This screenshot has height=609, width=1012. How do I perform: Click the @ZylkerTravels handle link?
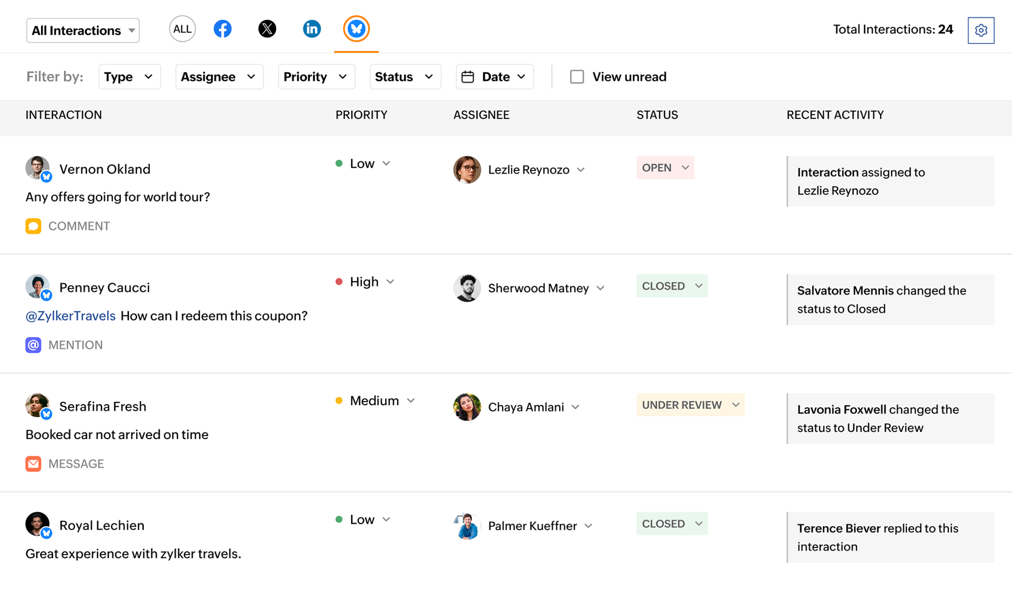pyautogui.click(x=70, y=316)
